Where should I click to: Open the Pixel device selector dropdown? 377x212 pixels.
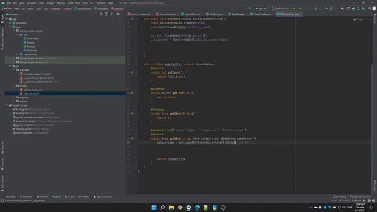[283, 8]
